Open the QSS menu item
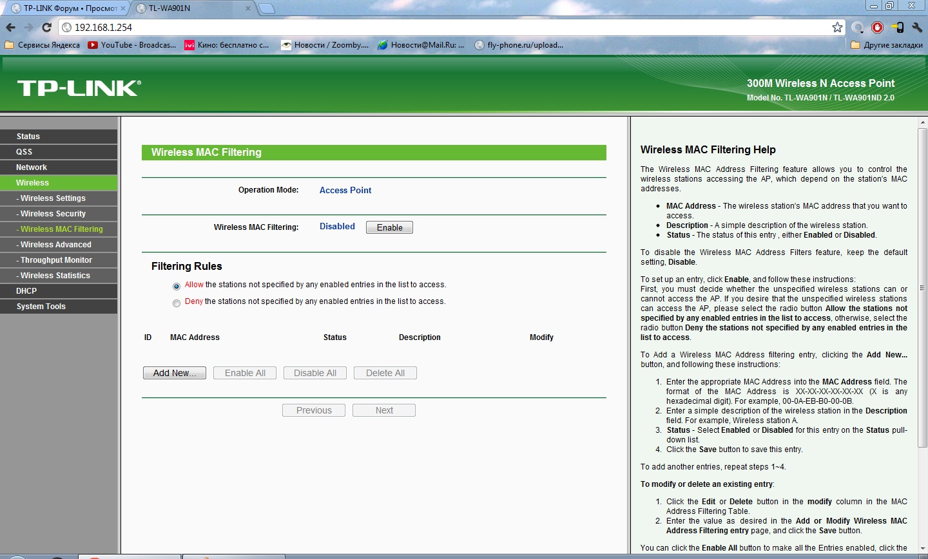Screen dimensions: 928x559 (59, 152)
